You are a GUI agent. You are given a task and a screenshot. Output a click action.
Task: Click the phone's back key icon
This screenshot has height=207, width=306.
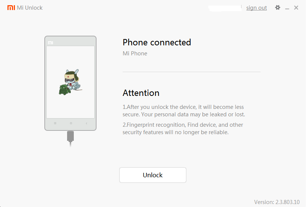pyautogui.click(x=86, y=123)
